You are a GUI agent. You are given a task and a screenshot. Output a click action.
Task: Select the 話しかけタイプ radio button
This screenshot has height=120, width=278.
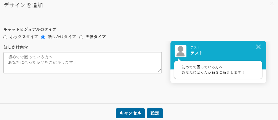[43, 37]
